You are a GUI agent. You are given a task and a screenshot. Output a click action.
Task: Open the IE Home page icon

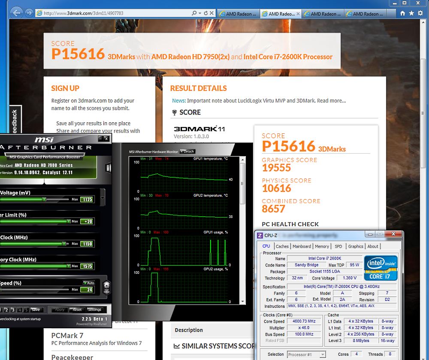(402, 13)
